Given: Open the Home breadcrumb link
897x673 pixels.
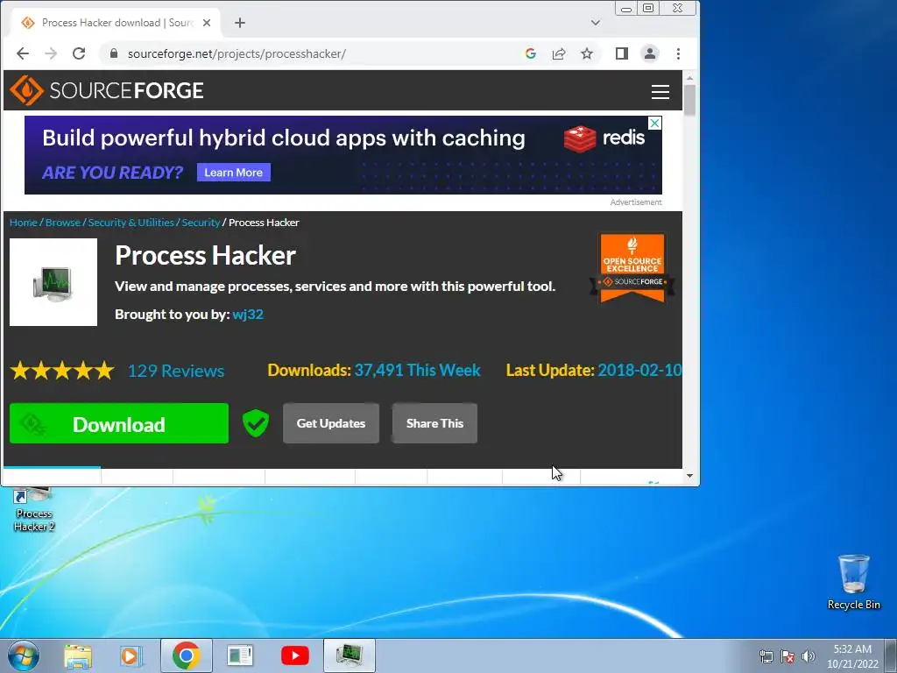Looking at the screenshot, I should click(24, 223).
